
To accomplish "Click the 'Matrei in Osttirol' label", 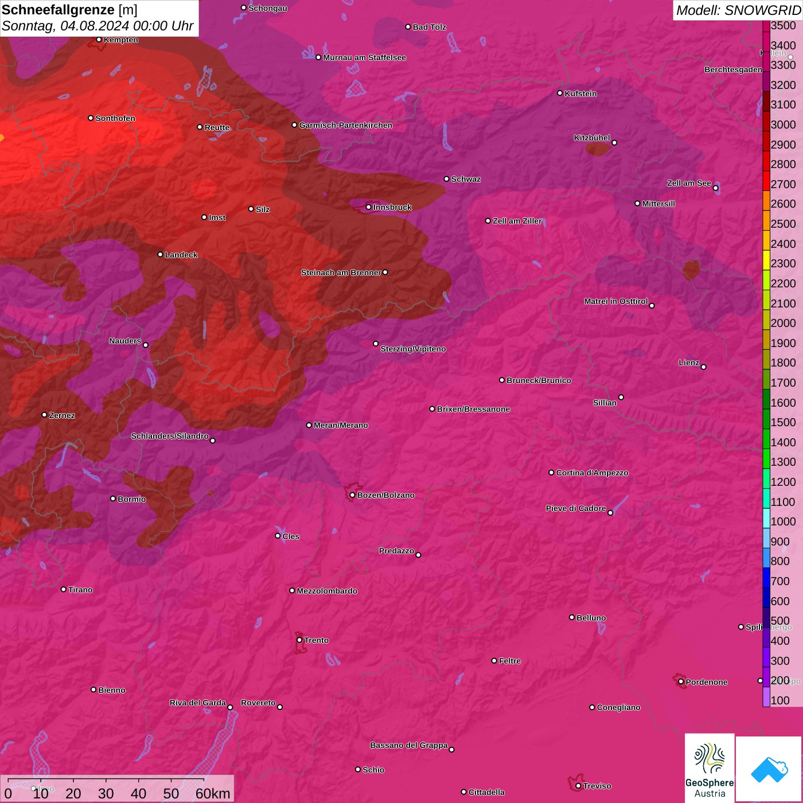I will pos(616,301).
